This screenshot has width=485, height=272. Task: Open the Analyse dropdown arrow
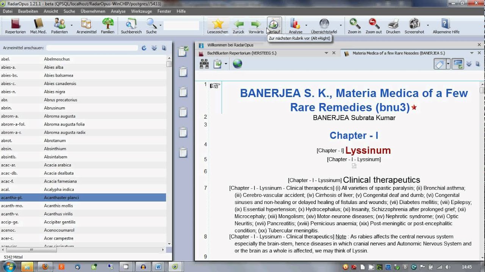306,25
